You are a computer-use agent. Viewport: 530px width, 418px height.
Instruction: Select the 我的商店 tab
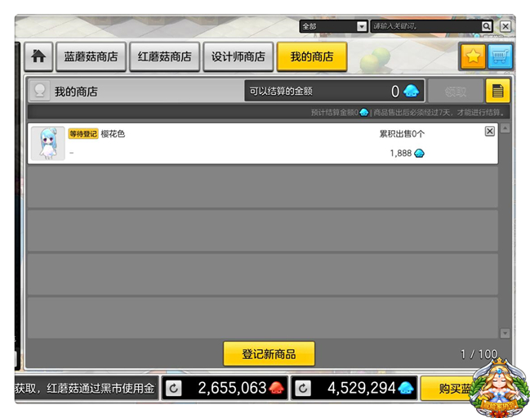coord(311,57)
